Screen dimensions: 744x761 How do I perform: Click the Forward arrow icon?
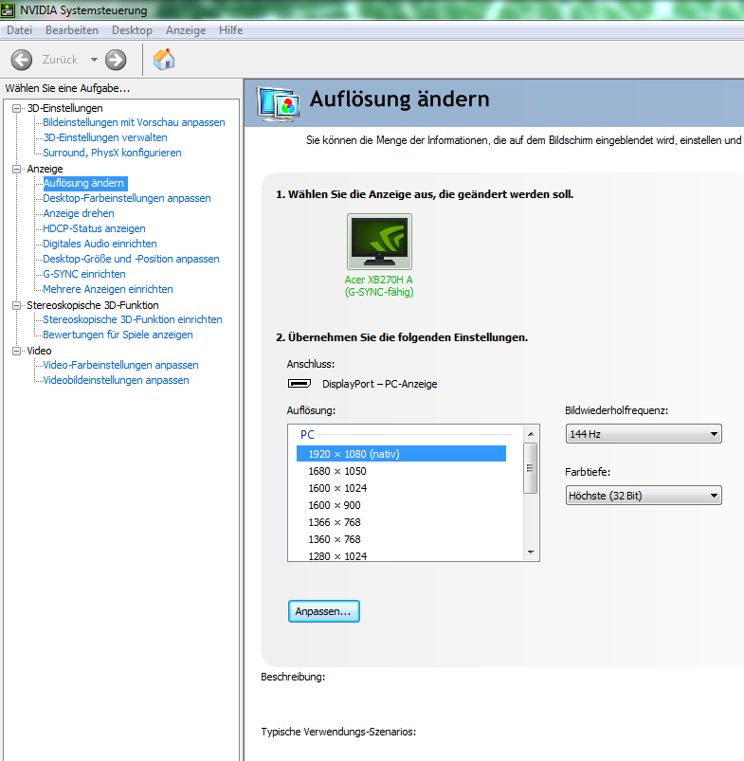point(116,60)
